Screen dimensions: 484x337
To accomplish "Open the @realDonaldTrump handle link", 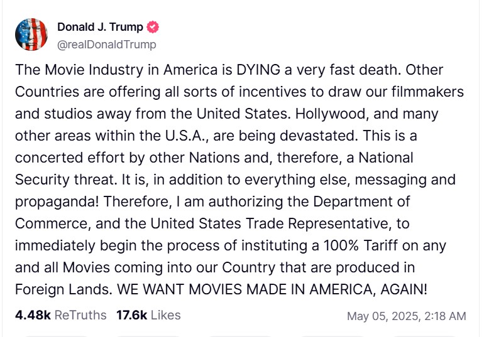I will pyautogui.click(x=107, y=45).
